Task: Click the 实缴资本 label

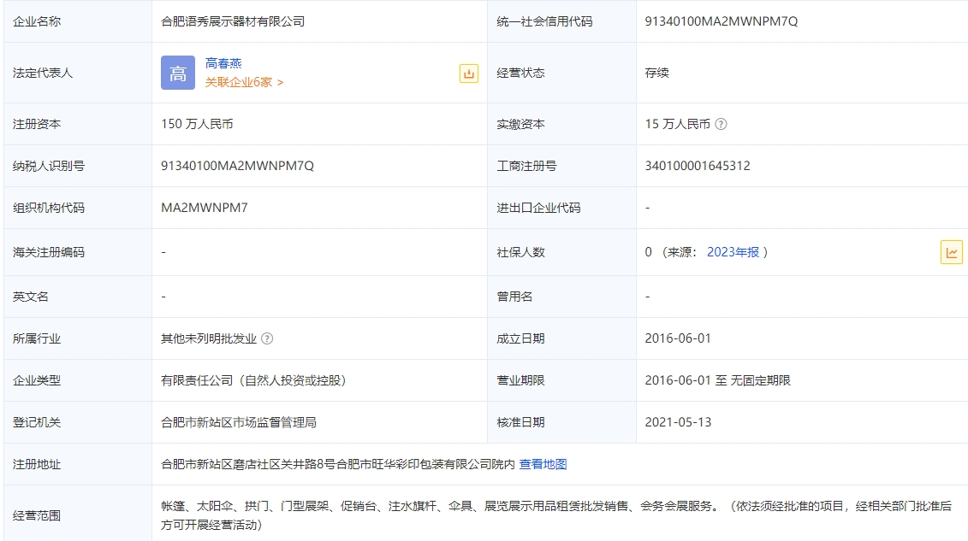Action: [520, 124]
